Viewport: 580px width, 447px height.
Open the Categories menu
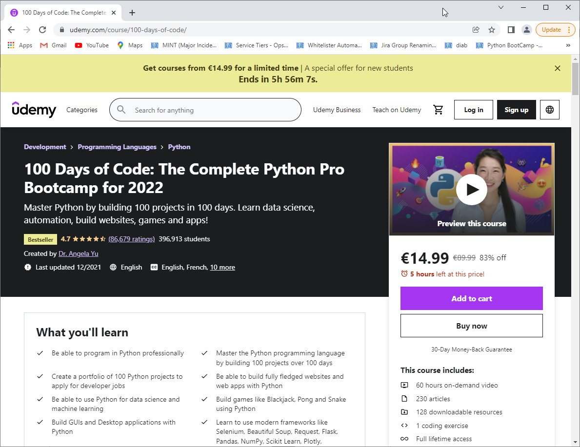coord(82,110)
